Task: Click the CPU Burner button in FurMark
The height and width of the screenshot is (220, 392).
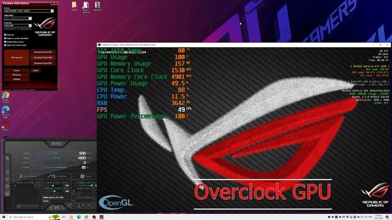Action: (17, 75)
